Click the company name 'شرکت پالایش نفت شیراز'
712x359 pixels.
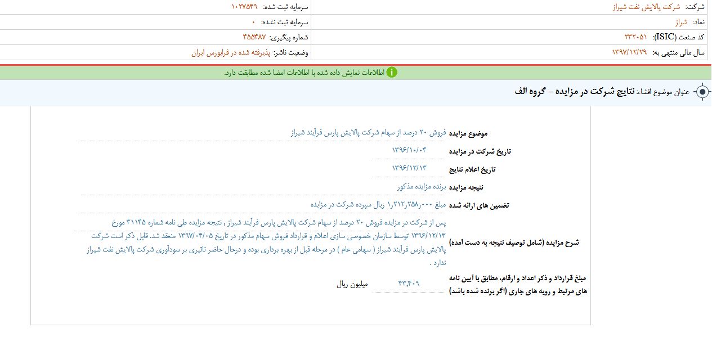pyautogui.click(x=646, y=7)
